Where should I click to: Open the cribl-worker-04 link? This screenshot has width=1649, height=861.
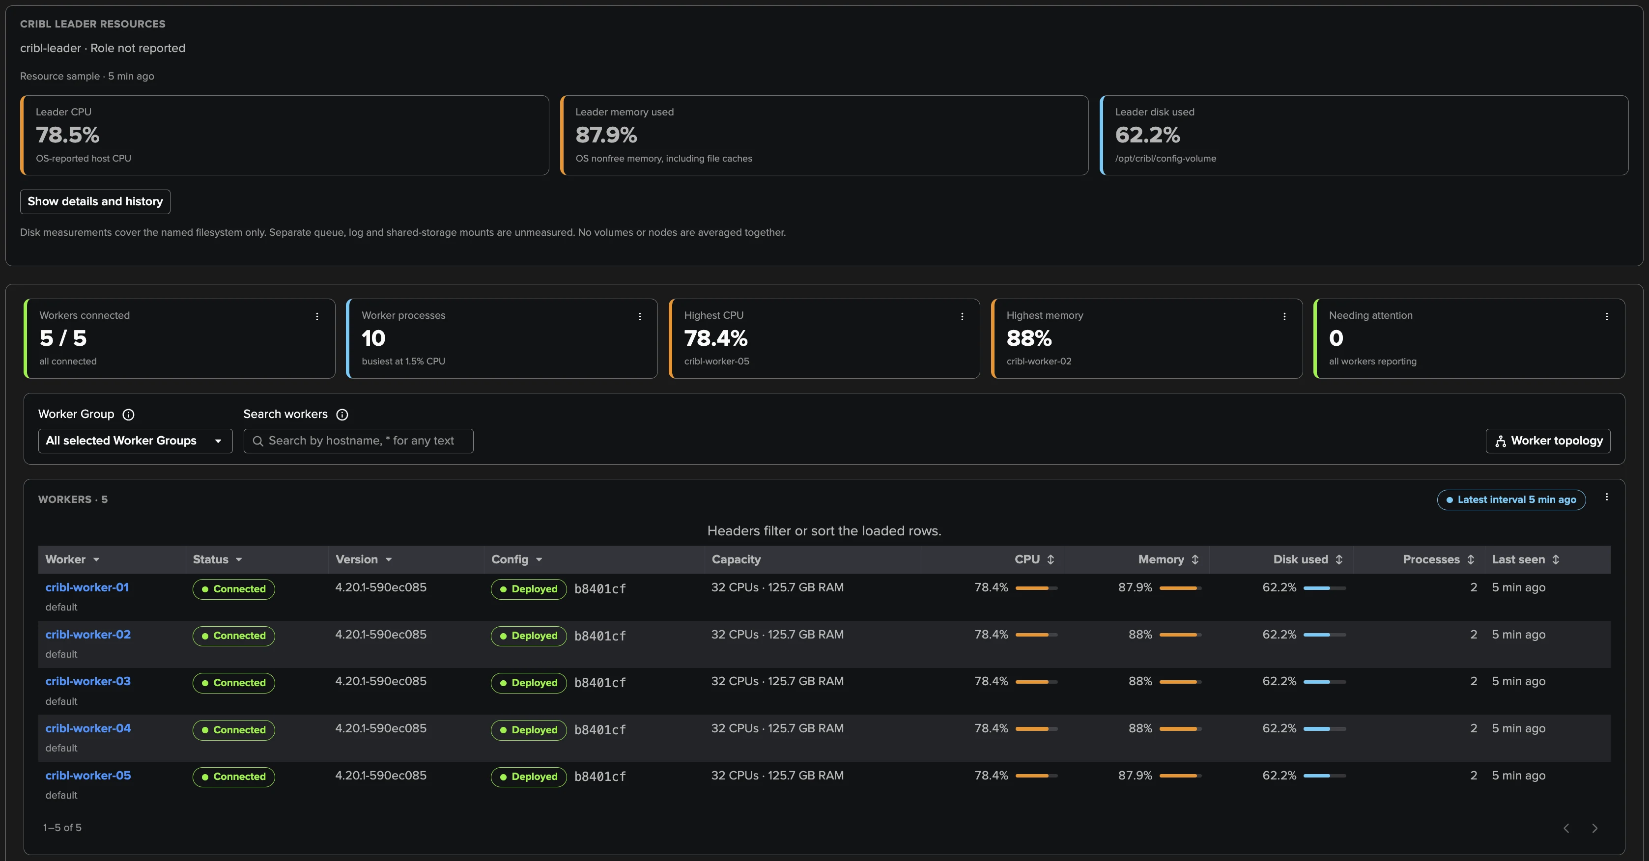click(87, 728)
